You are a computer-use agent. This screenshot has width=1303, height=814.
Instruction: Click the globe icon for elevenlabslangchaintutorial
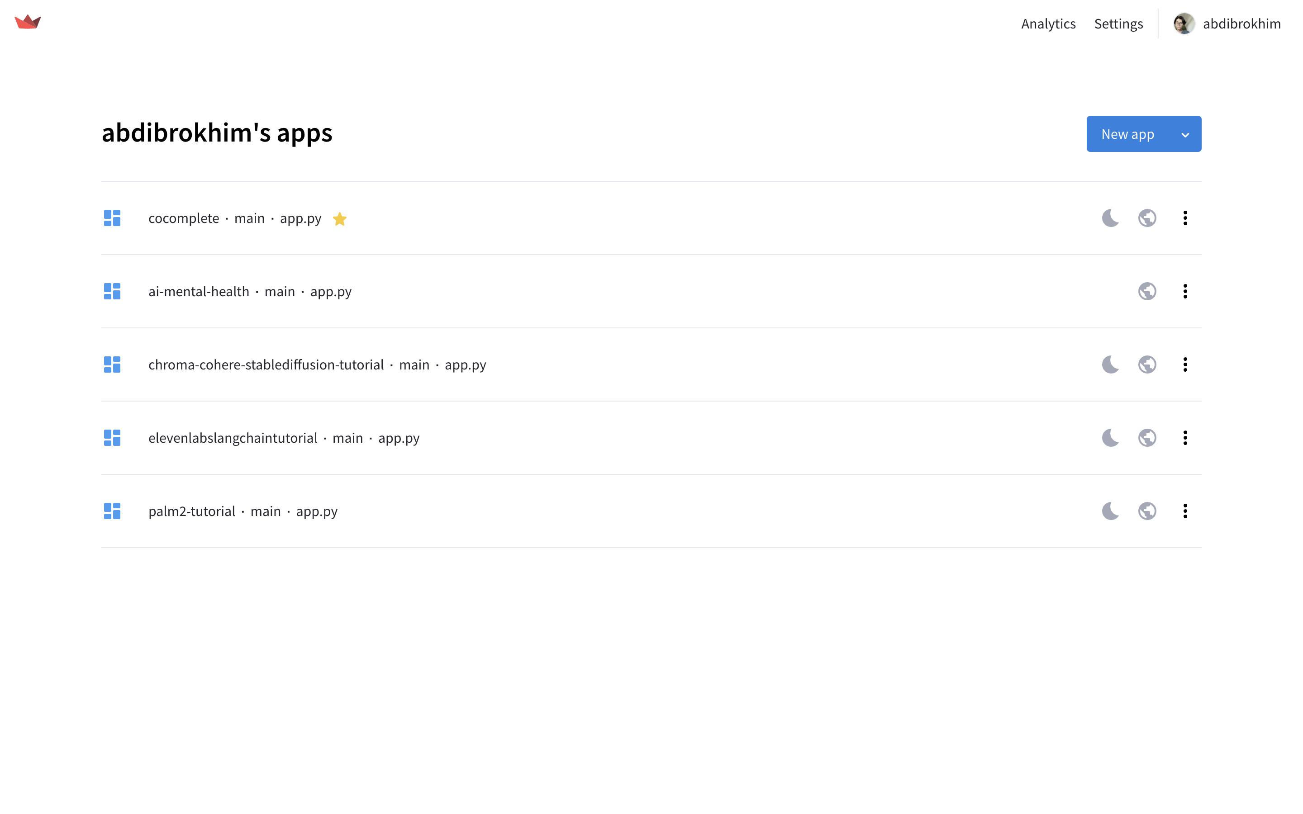click(x=1147, y=438)
